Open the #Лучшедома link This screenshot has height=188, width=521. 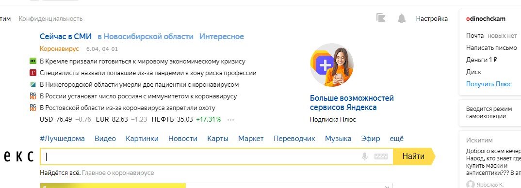click(62, 139)
